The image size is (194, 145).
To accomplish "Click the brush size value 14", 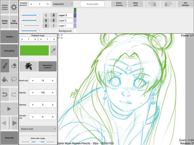I will [43, 80].
